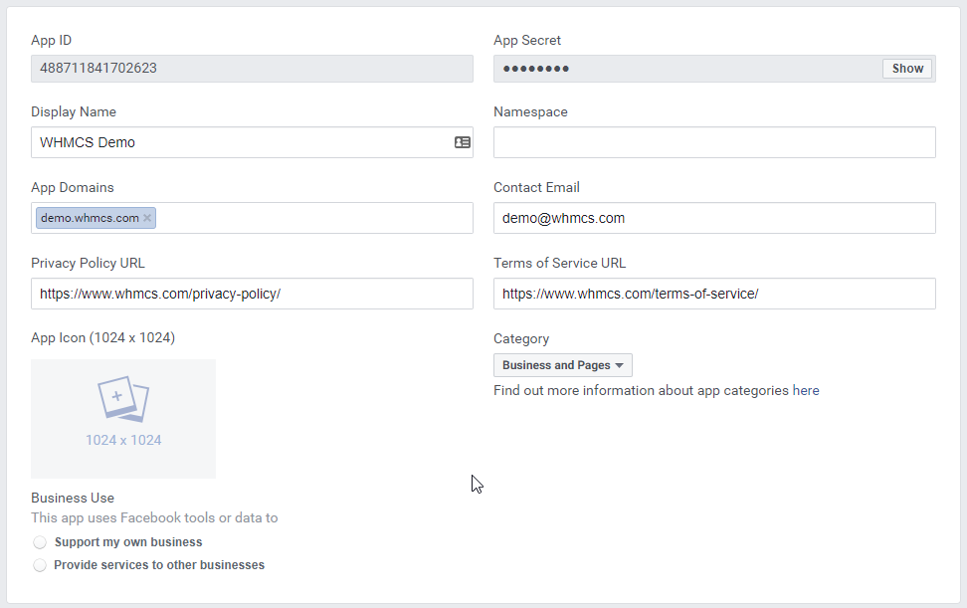Edit the Contact Email field
This screenshot has width=967, height=608.
(714, 218)
